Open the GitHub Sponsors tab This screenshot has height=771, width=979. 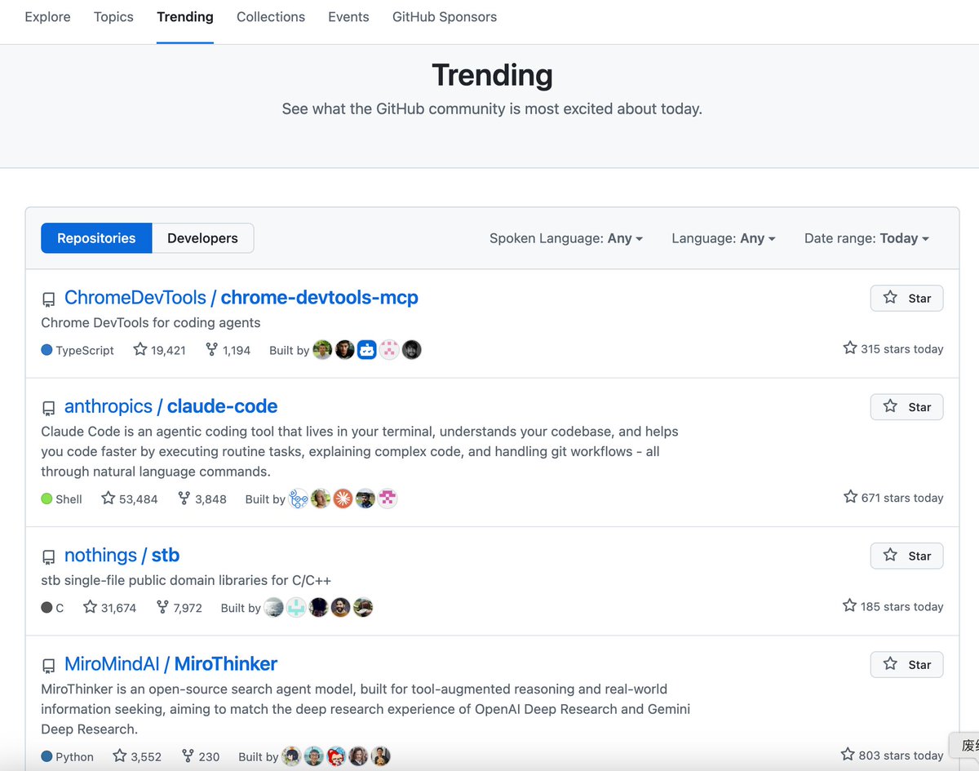(445, 17)
